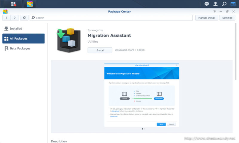Click the Migration Assistant package icon
The image size is (239, 143).
coord(69,40)
